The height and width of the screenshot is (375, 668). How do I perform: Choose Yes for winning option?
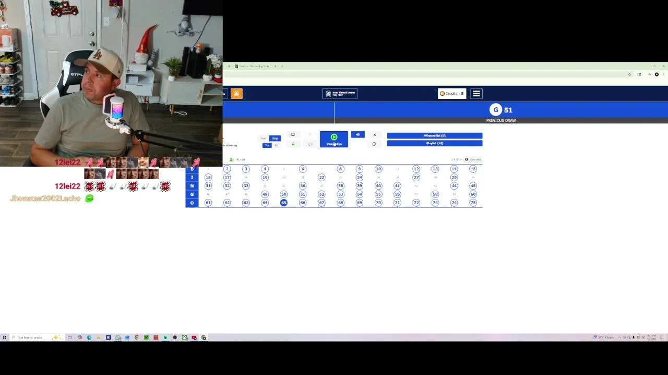click(x=267, y=145)
